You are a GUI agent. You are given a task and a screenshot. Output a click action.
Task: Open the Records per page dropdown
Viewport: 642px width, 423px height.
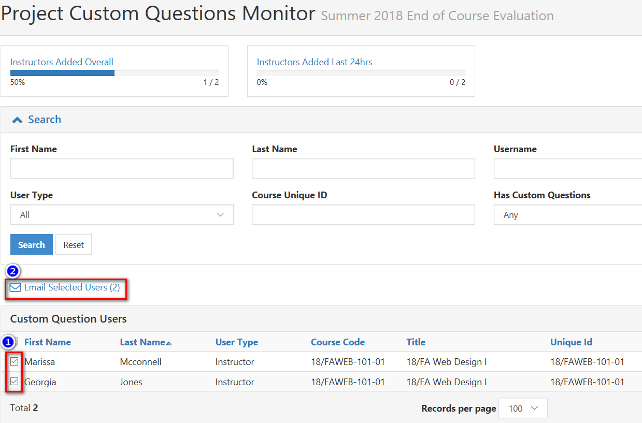click(x=522, y=408)
